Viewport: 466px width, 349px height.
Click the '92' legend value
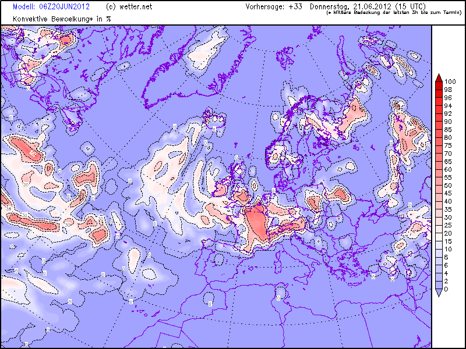pos(448,113)
